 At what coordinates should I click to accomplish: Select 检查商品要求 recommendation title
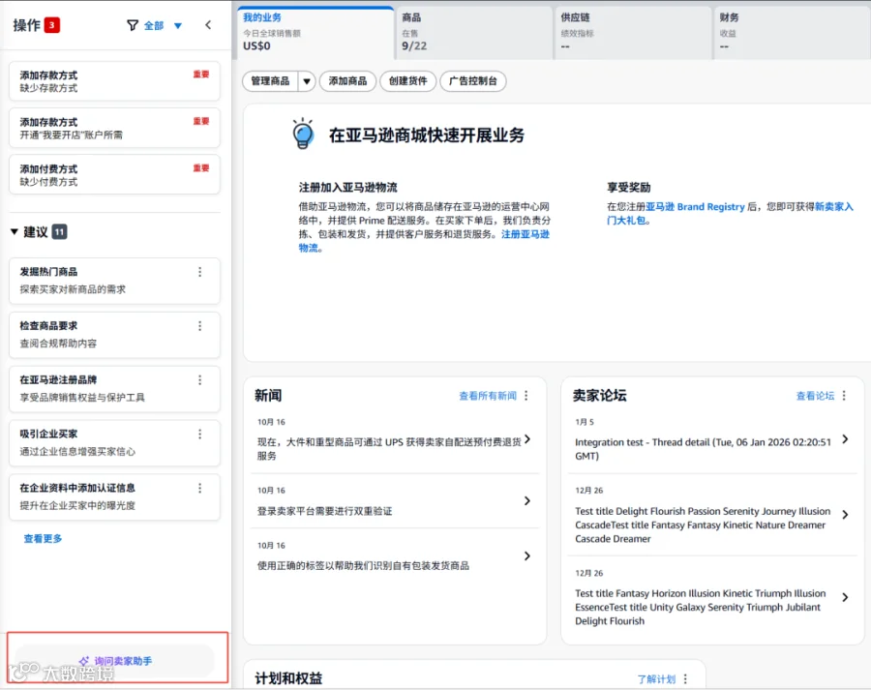click(x=48, y=325)
